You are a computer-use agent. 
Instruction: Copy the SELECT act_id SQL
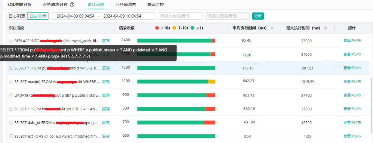106,136
